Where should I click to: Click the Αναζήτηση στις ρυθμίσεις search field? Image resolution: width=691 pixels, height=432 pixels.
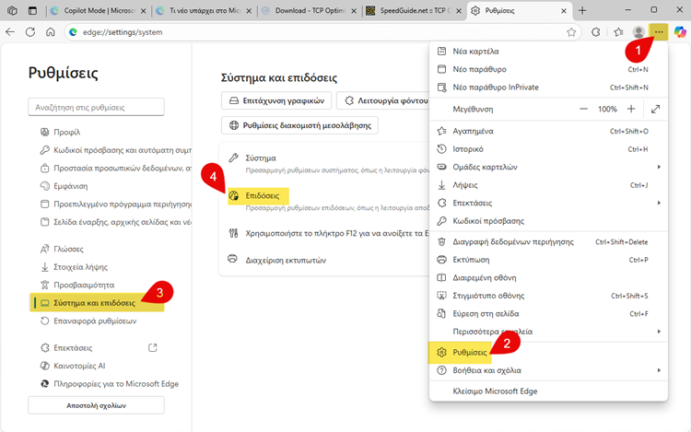pos(96,107)
